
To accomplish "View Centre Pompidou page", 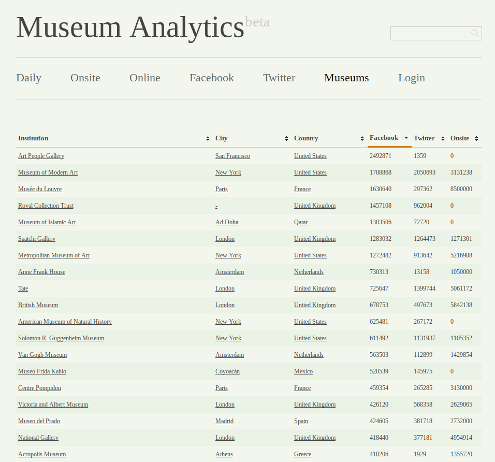I will 39,388.
